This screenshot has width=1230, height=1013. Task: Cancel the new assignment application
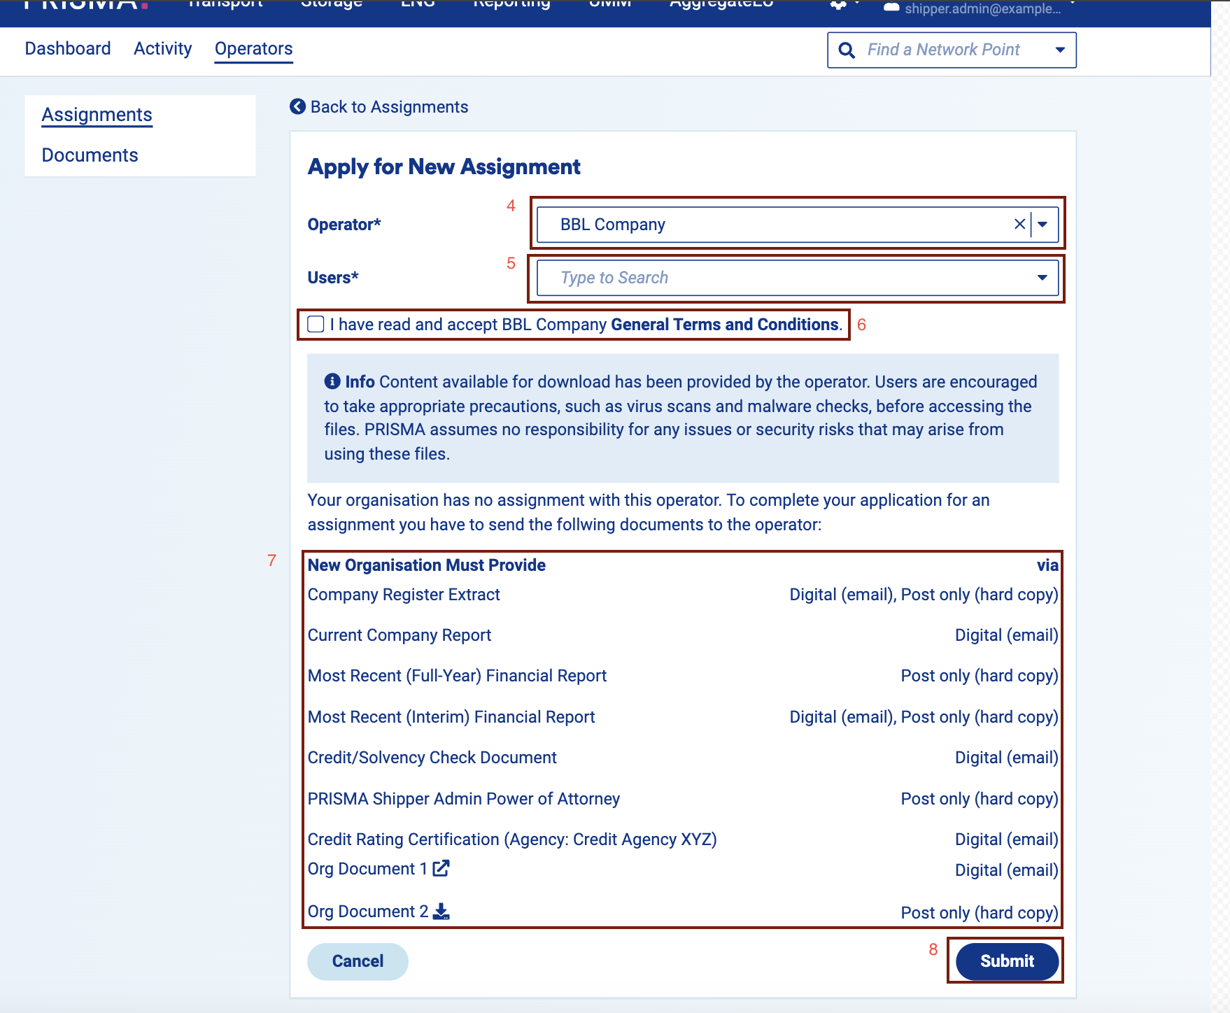(358, 961)
